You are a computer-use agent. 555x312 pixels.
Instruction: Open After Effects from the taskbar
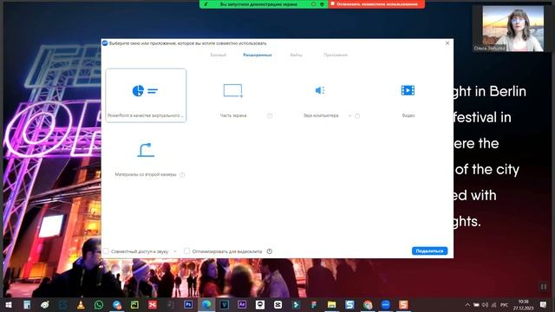[x=242, y=304]
